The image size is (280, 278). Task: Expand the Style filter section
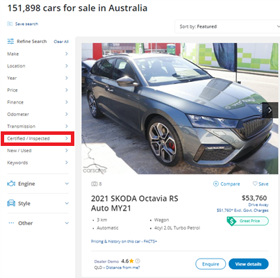38,204
